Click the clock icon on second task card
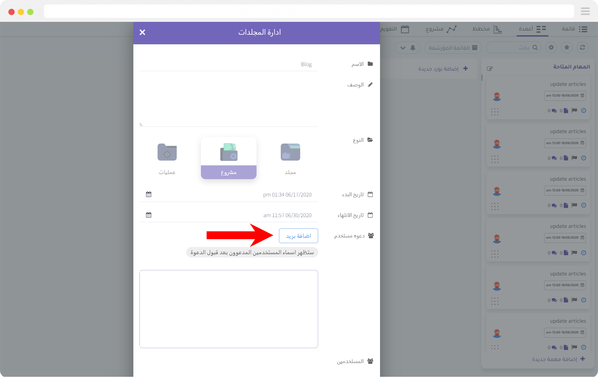Image resolution: width=598 pixels, height=378 pixels. (x=584, y=158)
